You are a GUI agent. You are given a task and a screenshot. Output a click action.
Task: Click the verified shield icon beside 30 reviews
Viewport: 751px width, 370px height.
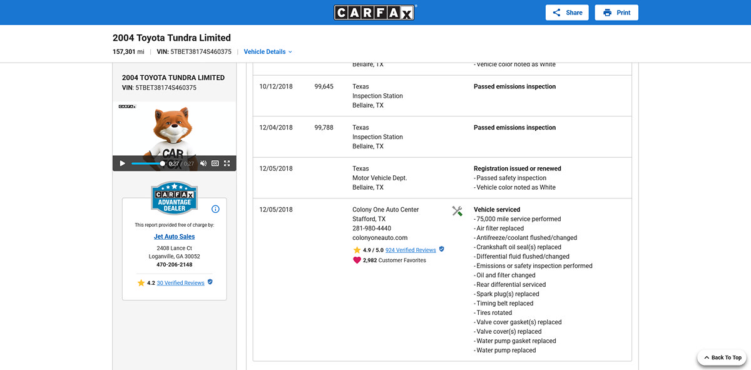pyautogui.click(x=210, y=282)
